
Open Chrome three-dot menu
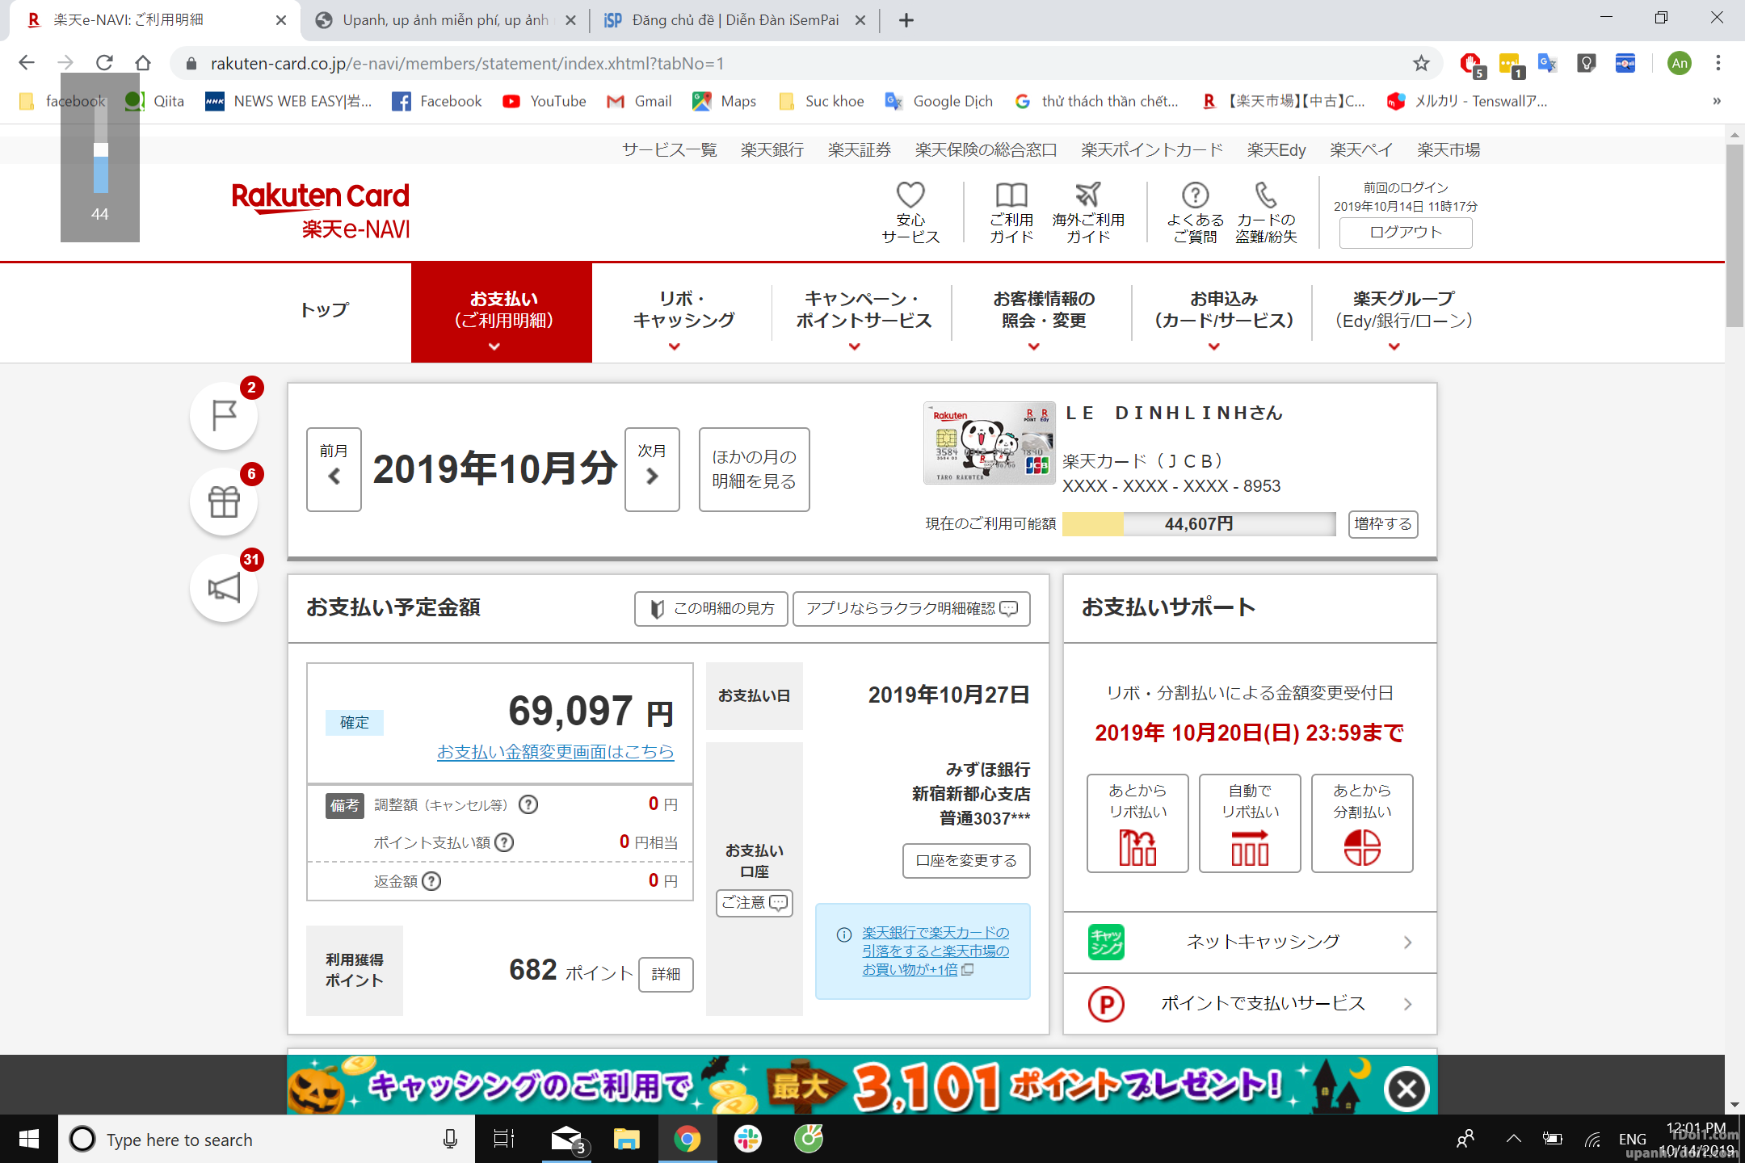click(1718, 63)
